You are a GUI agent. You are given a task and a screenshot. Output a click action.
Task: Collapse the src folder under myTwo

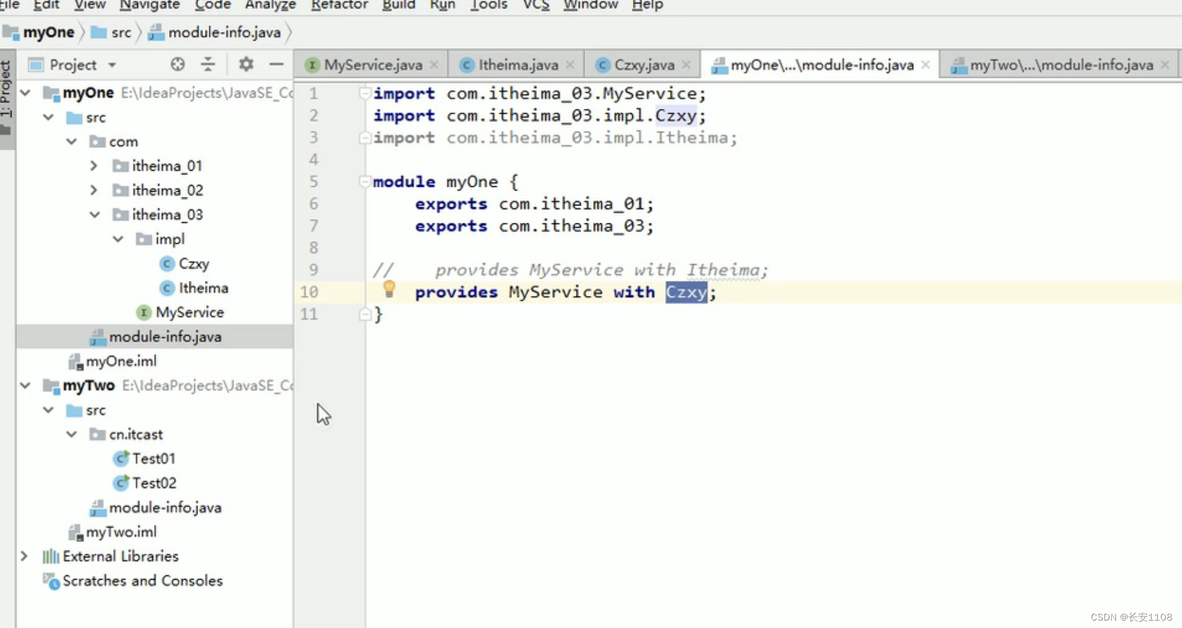tap(49, 410)
